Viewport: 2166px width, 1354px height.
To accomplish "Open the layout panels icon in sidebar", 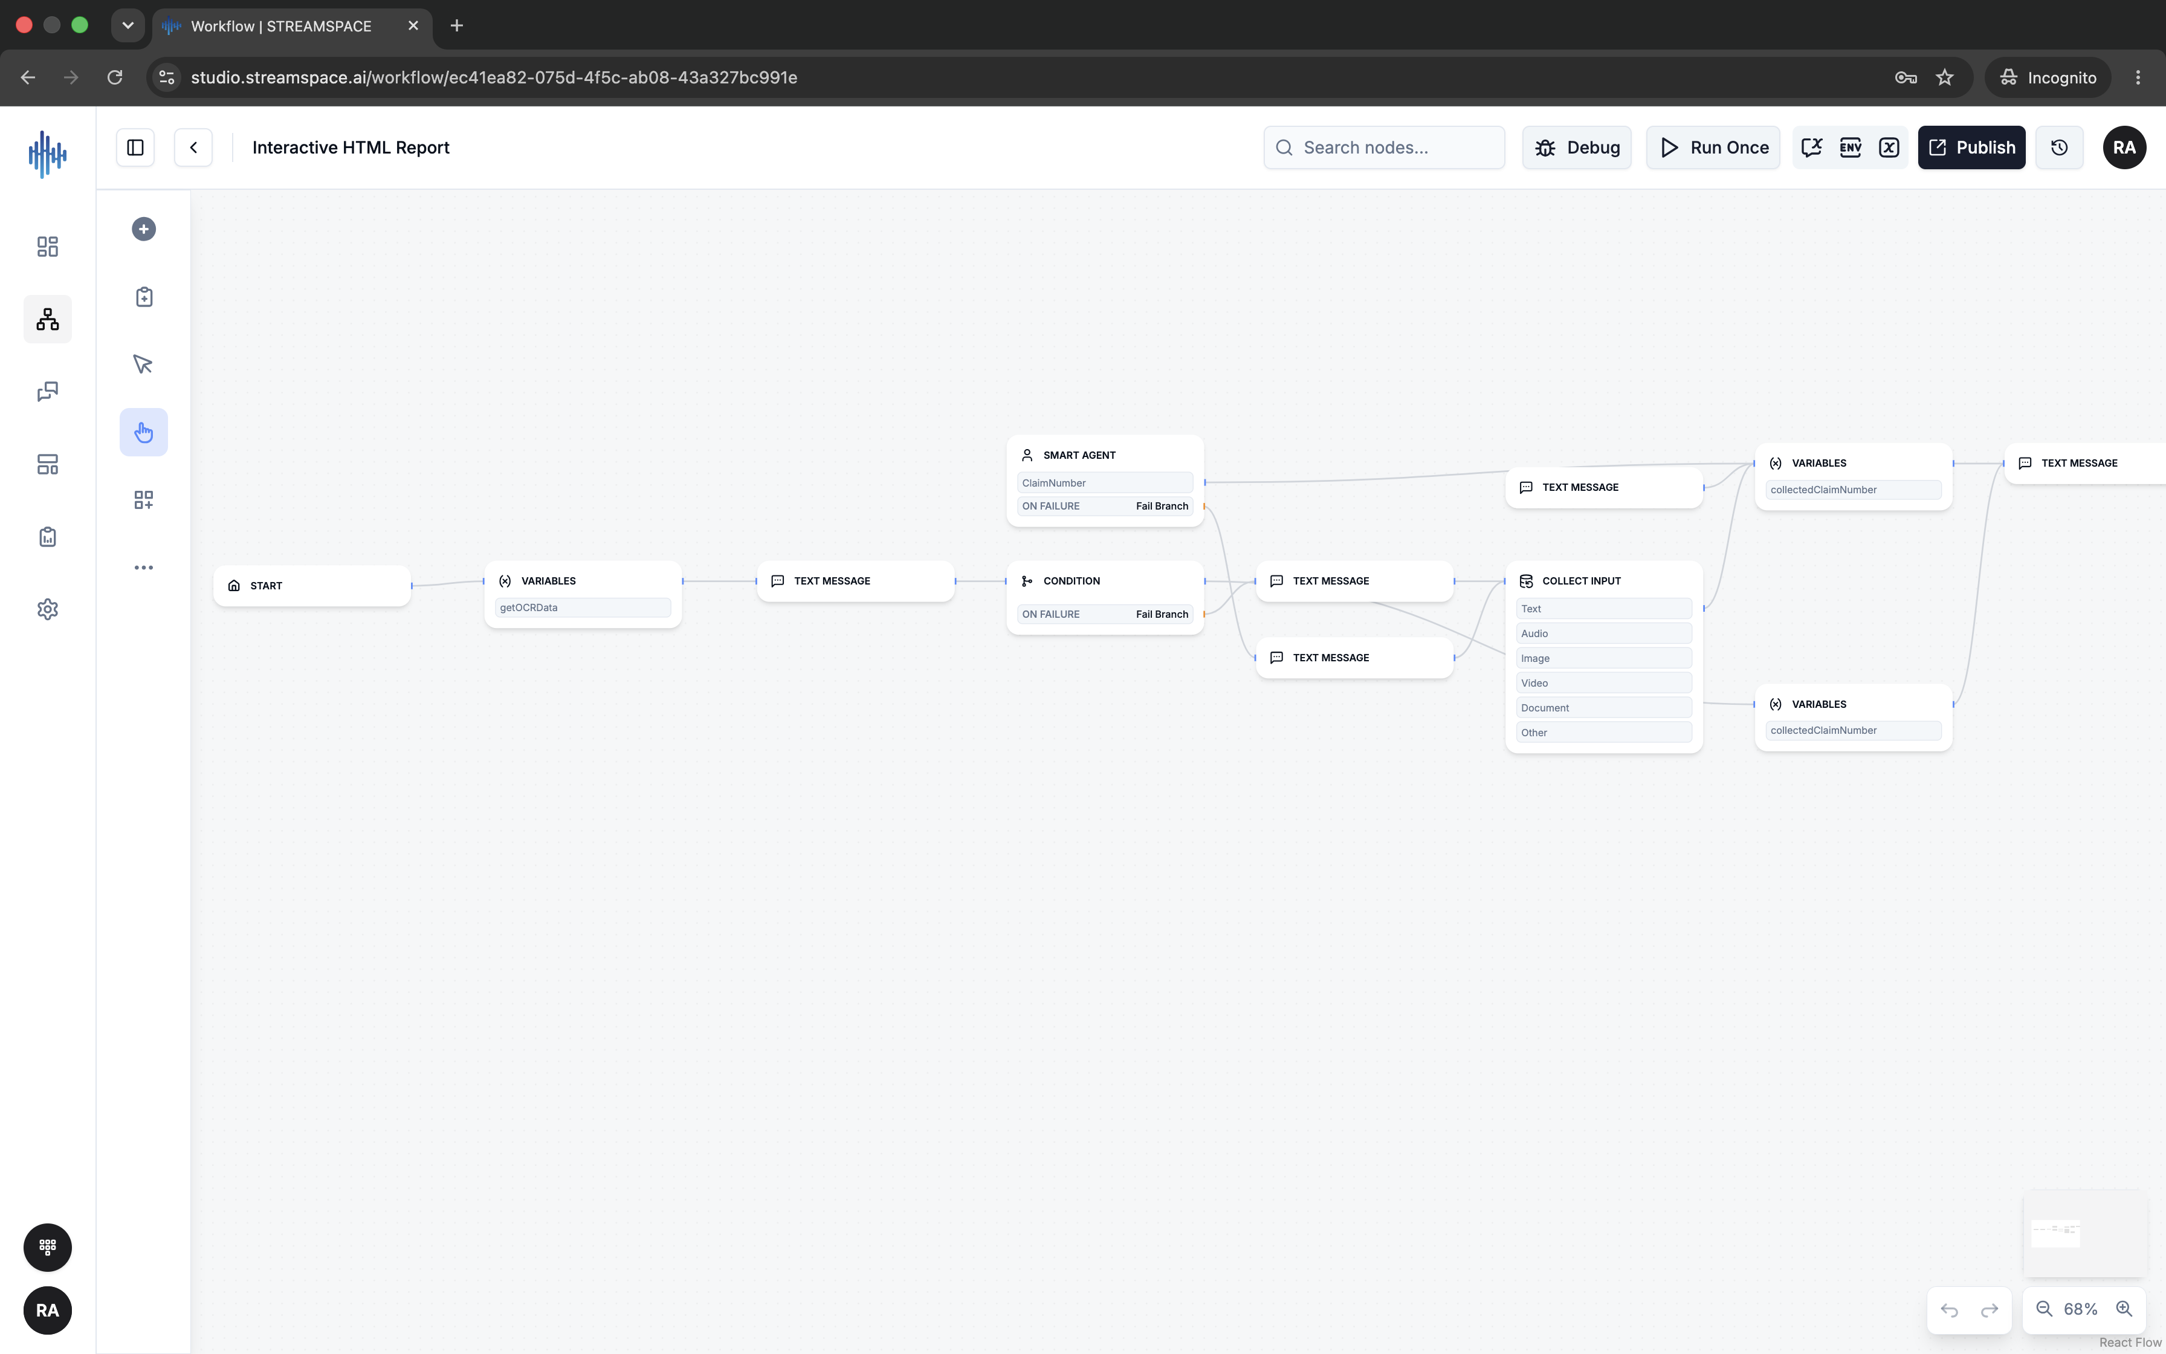I will (x=47, y=464).
